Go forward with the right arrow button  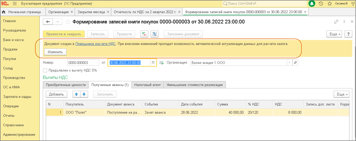pyautogui.click(x=58, y=22)
